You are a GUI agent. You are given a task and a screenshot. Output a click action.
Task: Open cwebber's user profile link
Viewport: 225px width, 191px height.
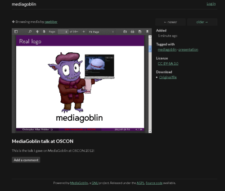point(51,22)
